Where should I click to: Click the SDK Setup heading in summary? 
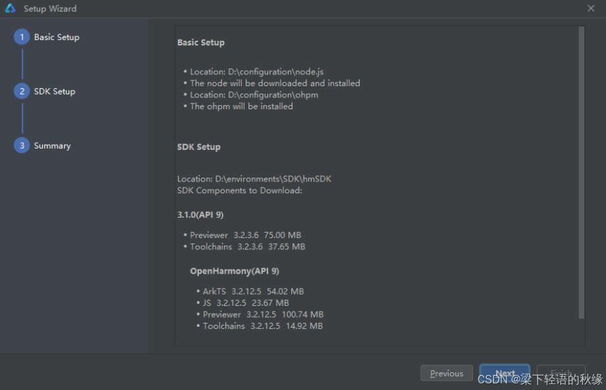(199, 147)
